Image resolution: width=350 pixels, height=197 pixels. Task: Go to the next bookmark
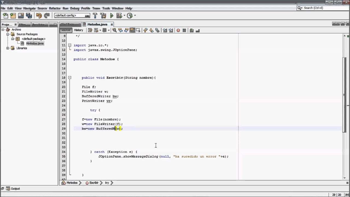point(151,30)
